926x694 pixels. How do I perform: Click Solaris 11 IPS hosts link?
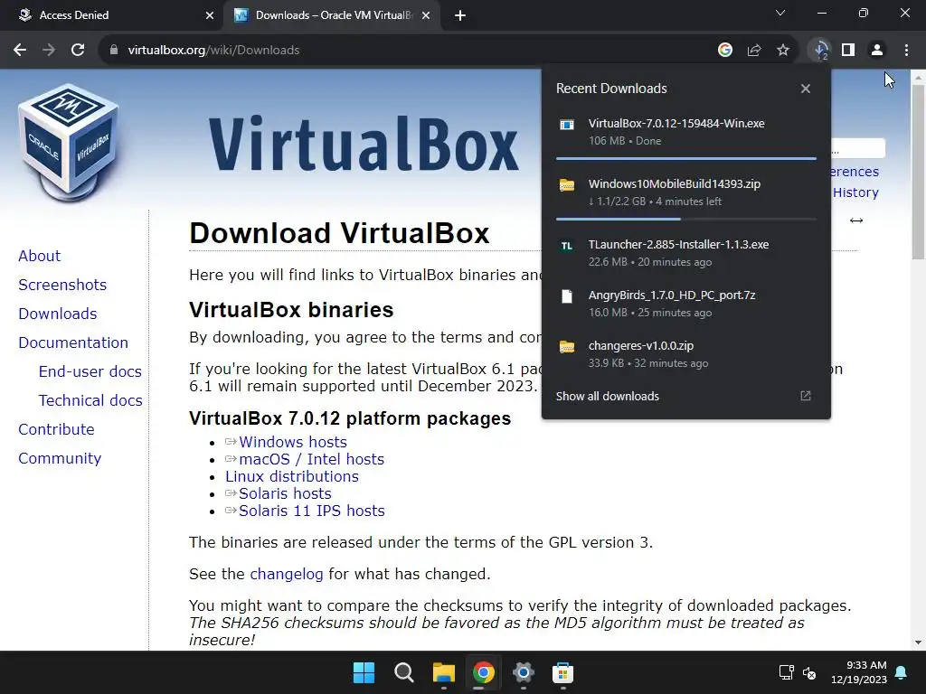(312, 511)
